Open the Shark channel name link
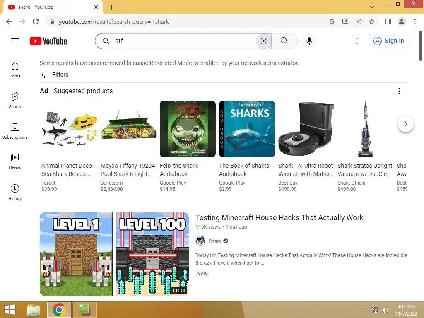 [215, 241]
